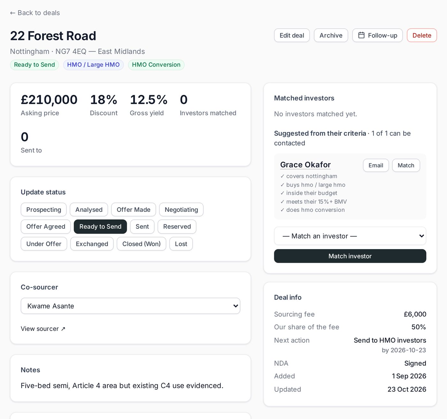Set status to Offer Made
This screenshot has height=419, width=447.
click(133, 209)
